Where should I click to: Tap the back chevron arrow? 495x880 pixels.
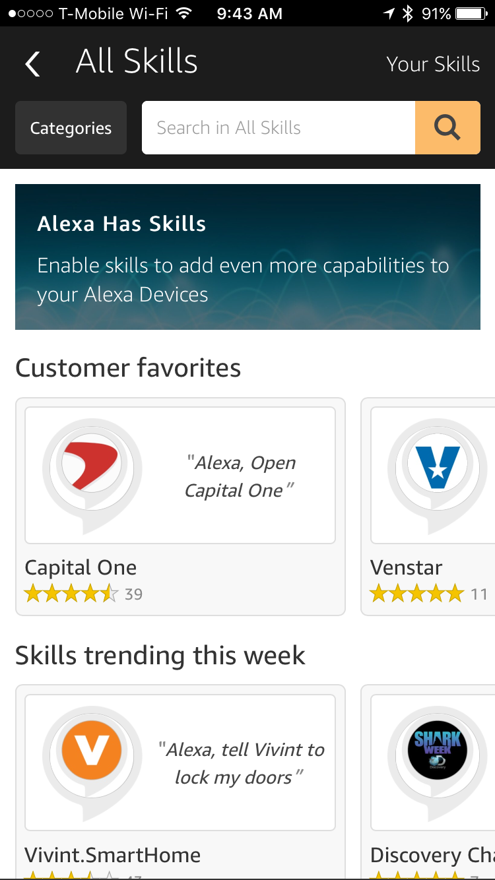[x=32, y=63]
